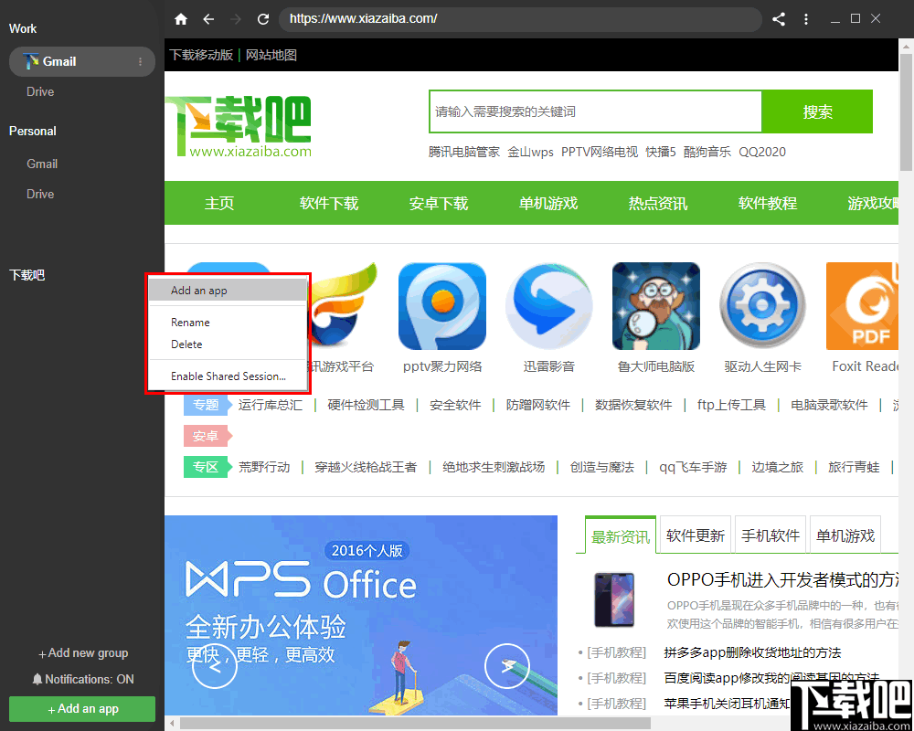Open the three-dot browser menu

tap(806, 19)
